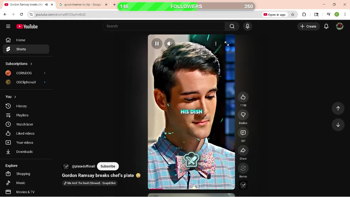Open Liked videos
The image size is (350, 197).
[26, 134]
